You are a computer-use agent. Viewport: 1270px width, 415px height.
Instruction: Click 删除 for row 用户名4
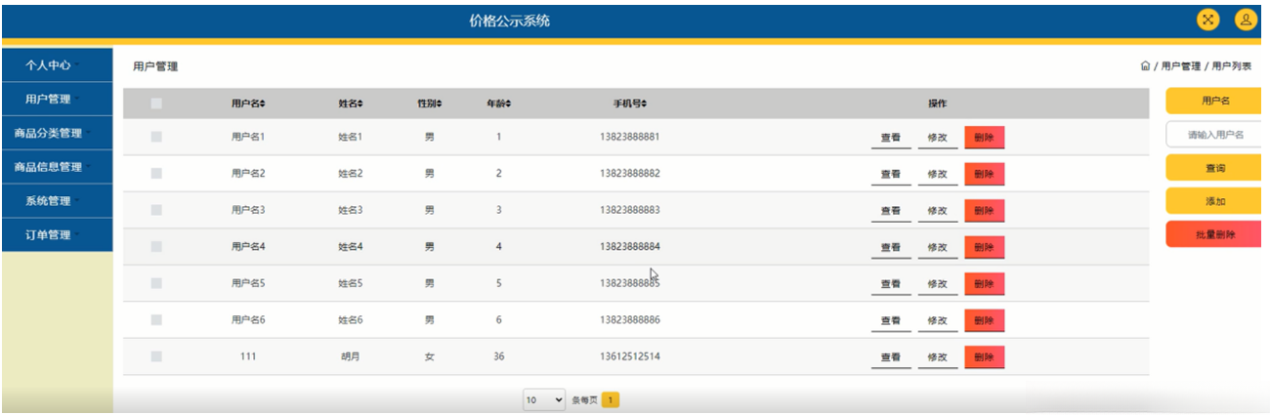point(984,247)
